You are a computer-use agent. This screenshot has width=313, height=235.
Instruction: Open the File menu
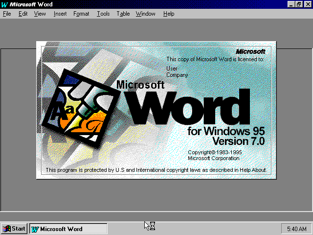point(7,14)
